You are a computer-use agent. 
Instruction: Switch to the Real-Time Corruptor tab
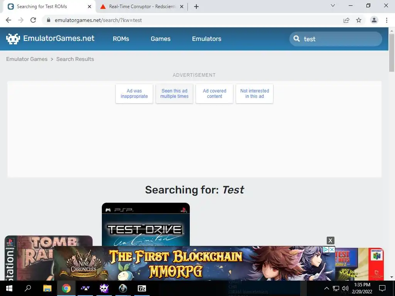(142, 7)
